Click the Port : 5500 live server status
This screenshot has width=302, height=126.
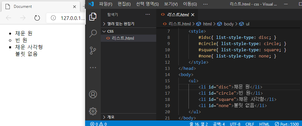287,124
